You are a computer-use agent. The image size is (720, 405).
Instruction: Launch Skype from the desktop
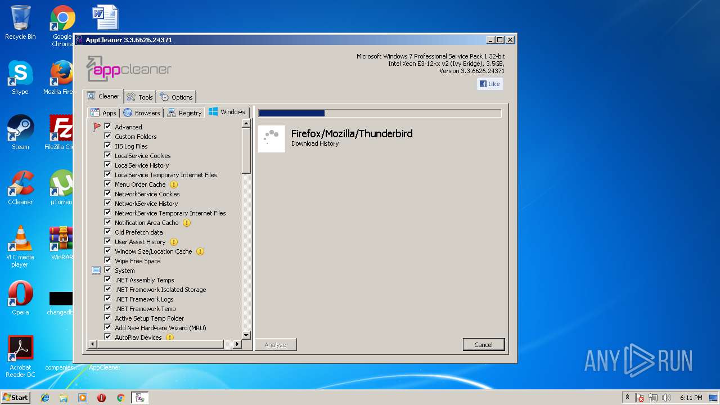click(20, 78)
